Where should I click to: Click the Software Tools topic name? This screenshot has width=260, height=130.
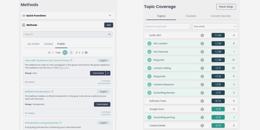click(x=157, y=101)
